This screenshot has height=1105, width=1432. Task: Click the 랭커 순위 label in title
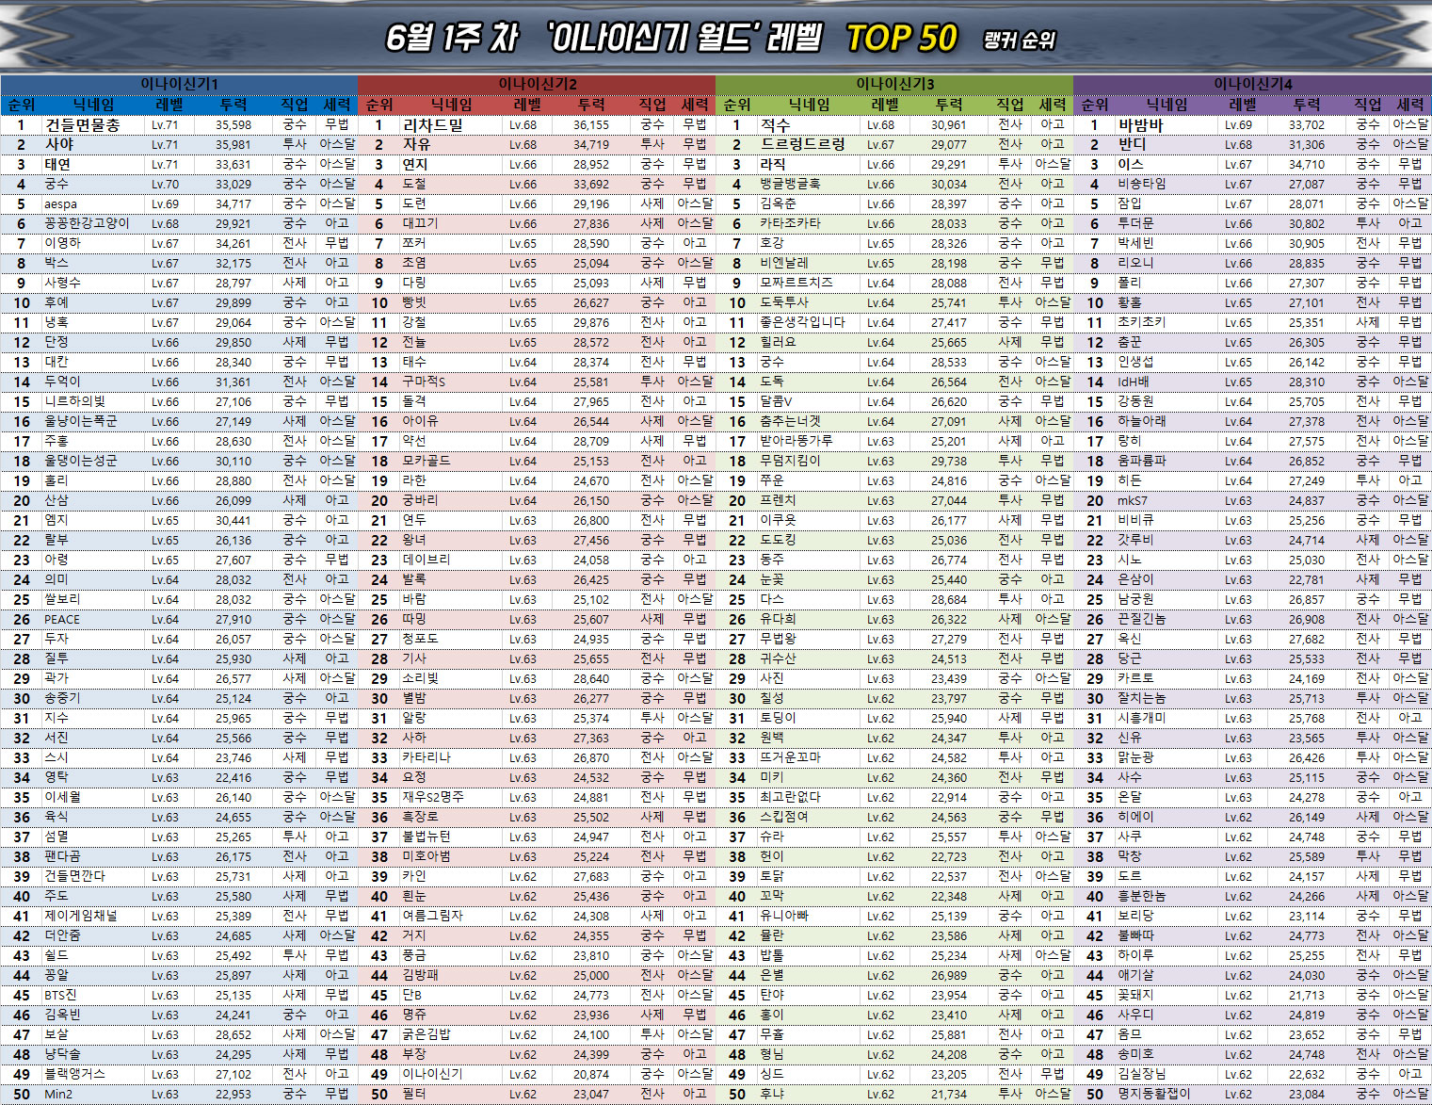click(1019, 41)
